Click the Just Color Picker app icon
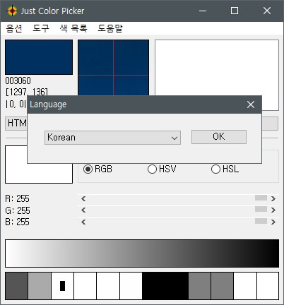284x305 pixels. [12, 11]
